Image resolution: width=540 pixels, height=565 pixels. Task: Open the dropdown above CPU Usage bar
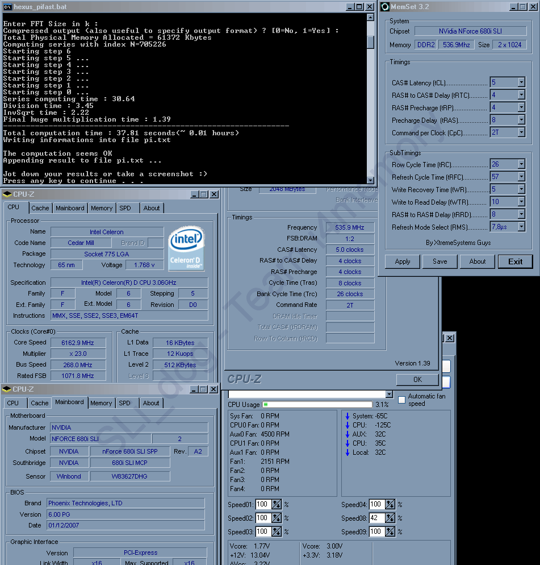[389, 394]
